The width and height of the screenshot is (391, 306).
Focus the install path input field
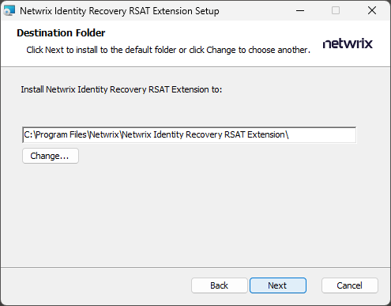190,135
